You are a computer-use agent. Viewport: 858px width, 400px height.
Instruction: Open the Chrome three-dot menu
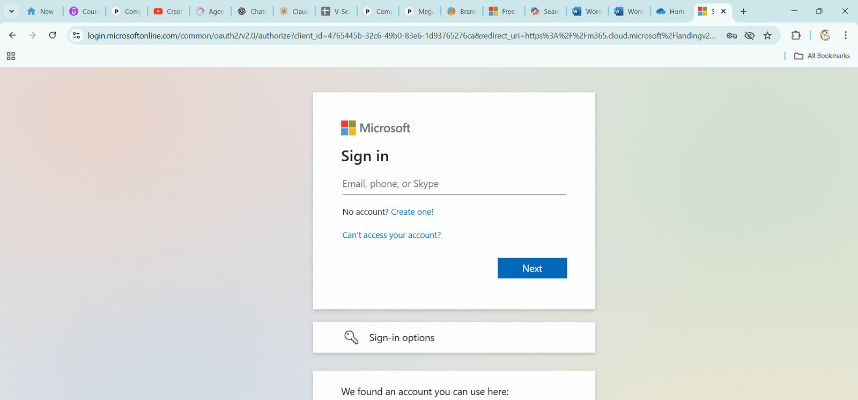pos(846,35)
